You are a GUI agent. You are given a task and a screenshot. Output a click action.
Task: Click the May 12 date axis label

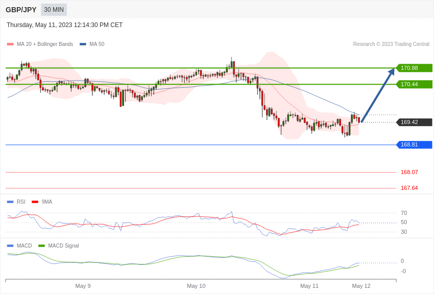pos(361,286)
